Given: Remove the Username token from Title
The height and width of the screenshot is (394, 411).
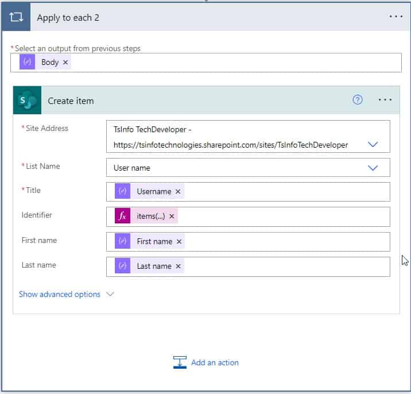Looking at the screenshot, I should click(178, 191).
